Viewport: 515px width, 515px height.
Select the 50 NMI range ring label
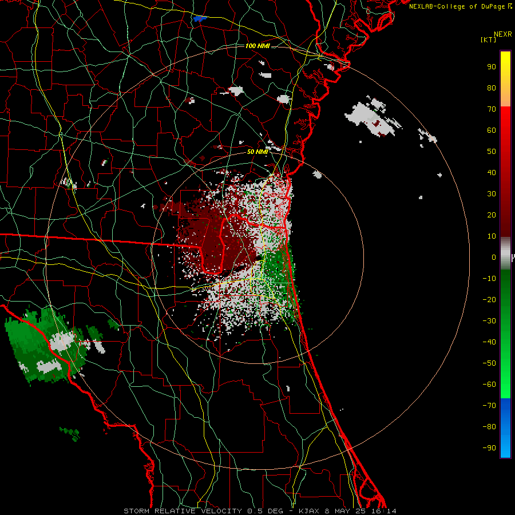(x=257, y=152)
